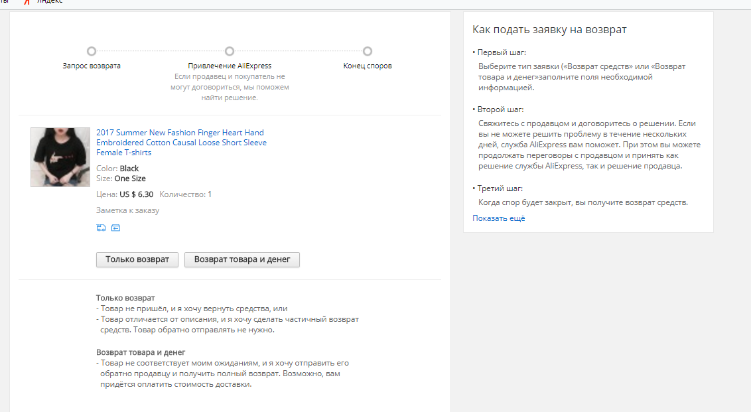Select the "Привлечение AliExpress" step circle
751x412 pixels.
pyautogui.click(x=230, y=51)
